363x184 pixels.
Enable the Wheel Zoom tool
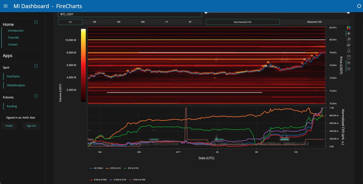(348, 45)
